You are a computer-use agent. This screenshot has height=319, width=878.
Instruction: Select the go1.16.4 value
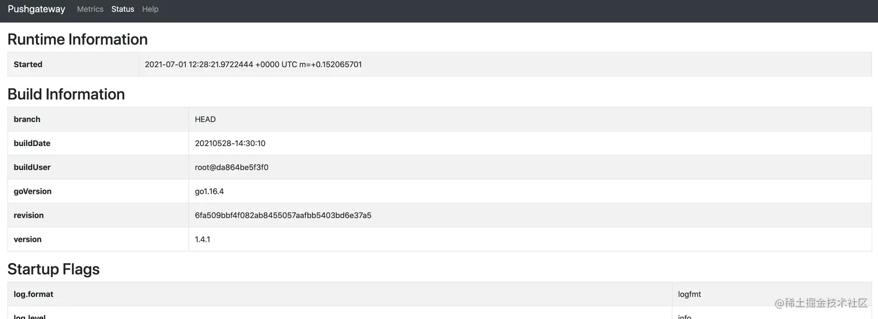pyautogui.click(x=210, y=191)
